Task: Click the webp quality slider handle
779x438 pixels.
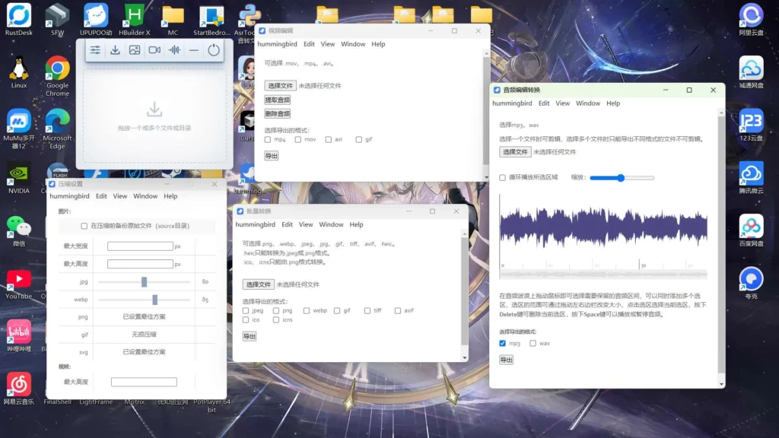Action: [x=155, y=300]
